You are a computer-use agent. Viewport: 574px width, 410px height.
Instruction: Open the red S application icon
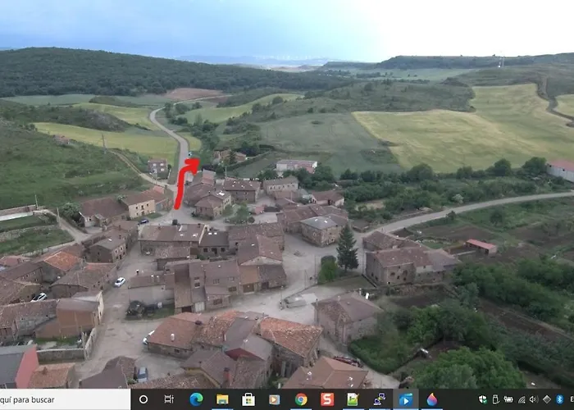pos(327,399)
